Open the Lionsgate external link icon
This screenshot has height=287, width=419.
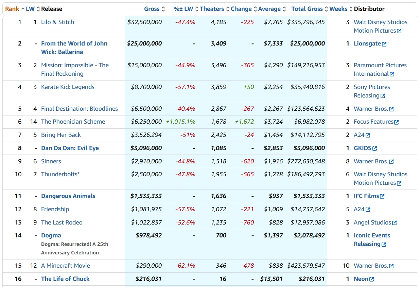coord(384,44)
